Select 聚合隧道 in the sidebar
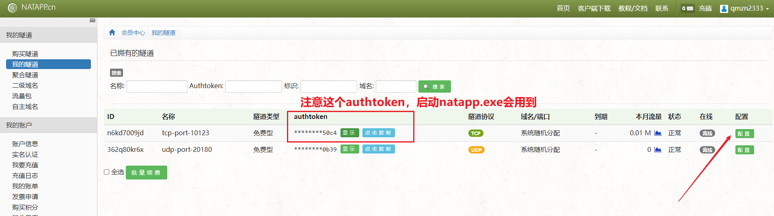 pos(25,75)
